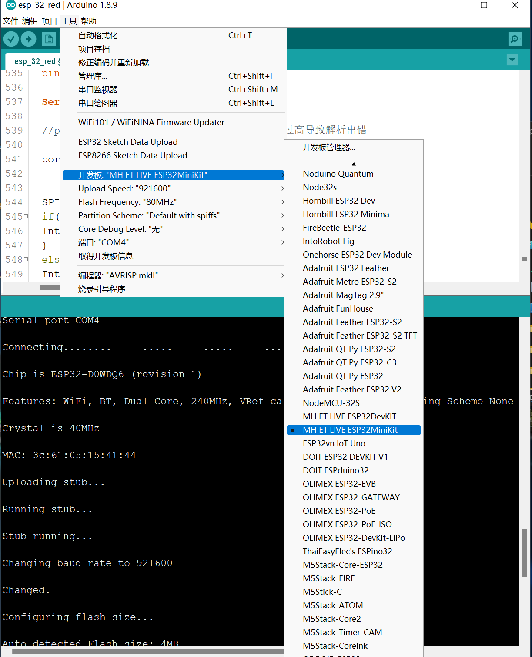This screenshot has width=532, height=657.
Task: Select the checked MH ET LIVE ESP32MiniKit board
Action: click(x=354, y=430)
